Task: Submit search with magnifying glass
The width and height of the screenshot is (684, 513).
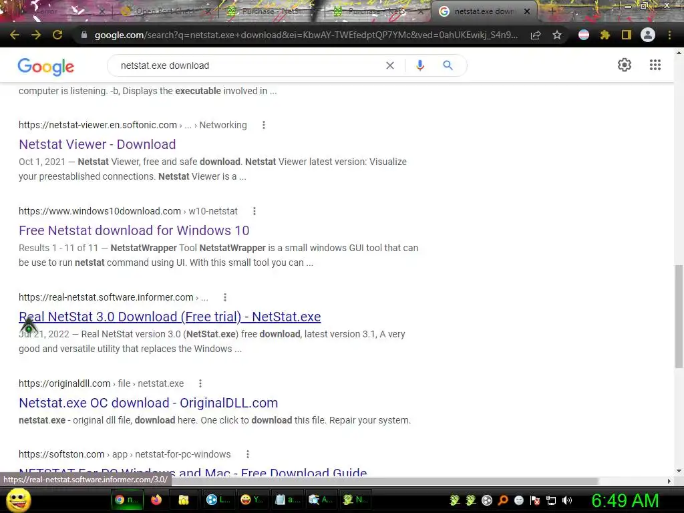Action: point(448,65)
